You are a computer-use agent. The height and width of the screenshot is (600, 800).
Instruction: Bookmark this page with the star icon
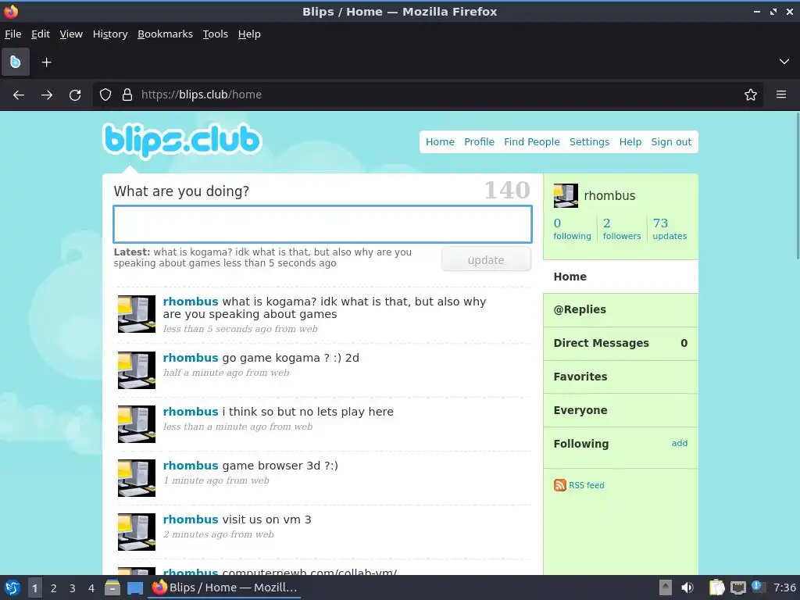click(x=751, y=95)
